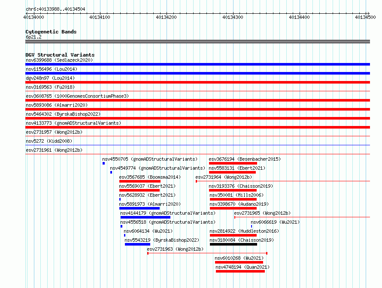This screenshot has height=288, width=382.
Task: Click nsv4133773 (gnomADStructuralVariants) label
Action: pos(73,123)
